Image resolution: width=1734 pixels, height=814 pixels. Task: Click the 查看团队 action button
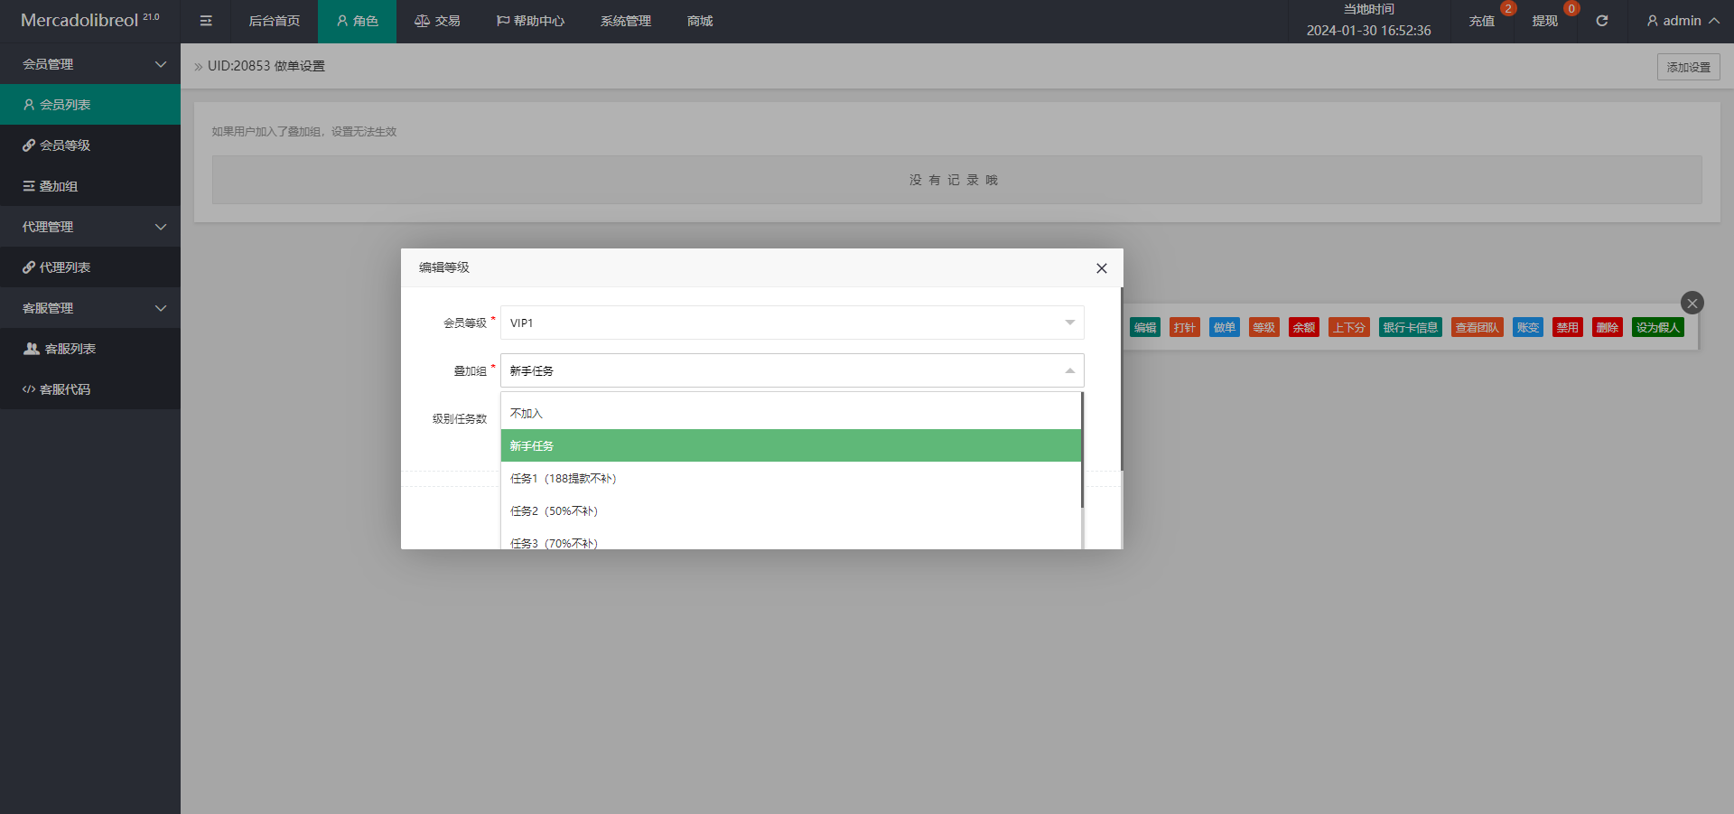click(1478, 327)
